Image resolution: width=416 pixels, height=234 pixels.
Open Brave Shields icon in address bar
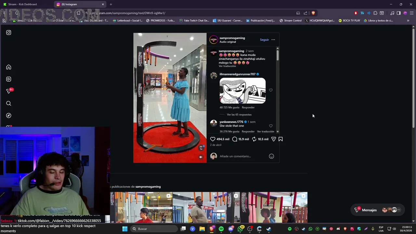[x=313, y=13]
